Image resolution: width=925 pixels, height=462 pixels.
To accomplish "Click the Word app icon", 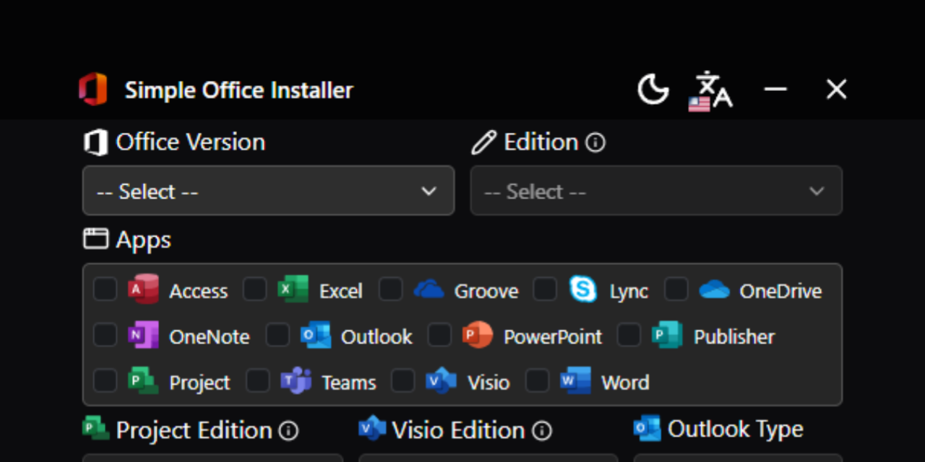I will 575,380.
